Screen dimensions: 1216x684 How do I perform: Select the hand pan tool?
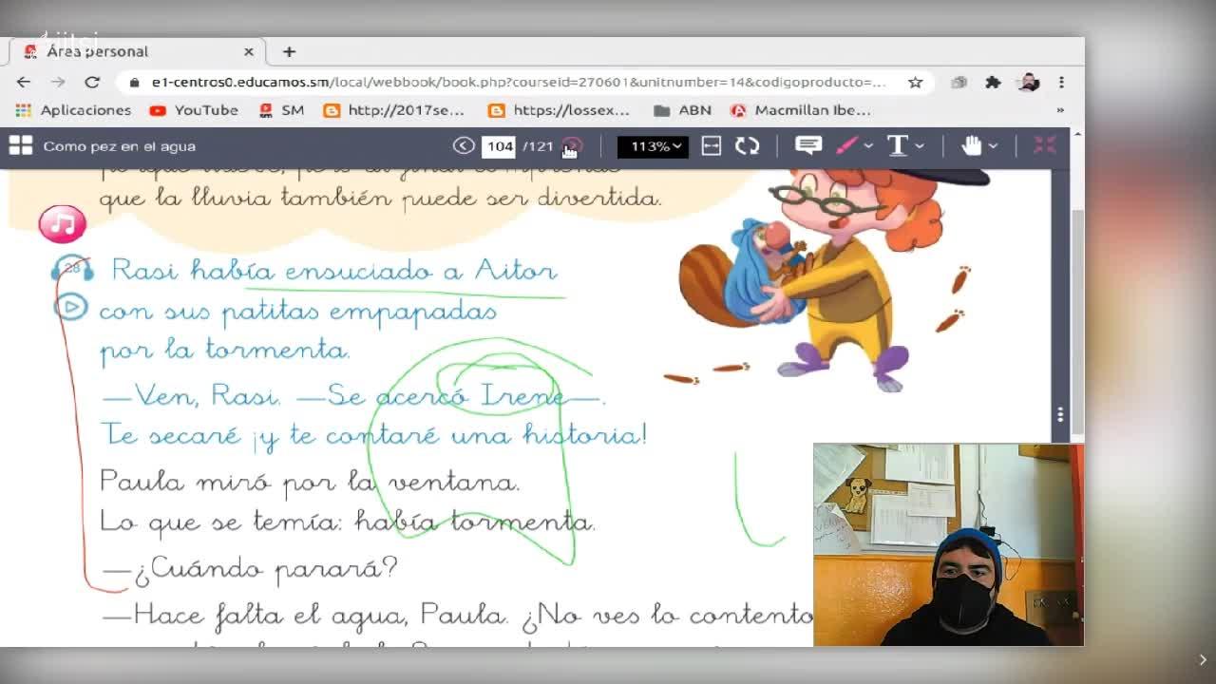tap(971, 145)
